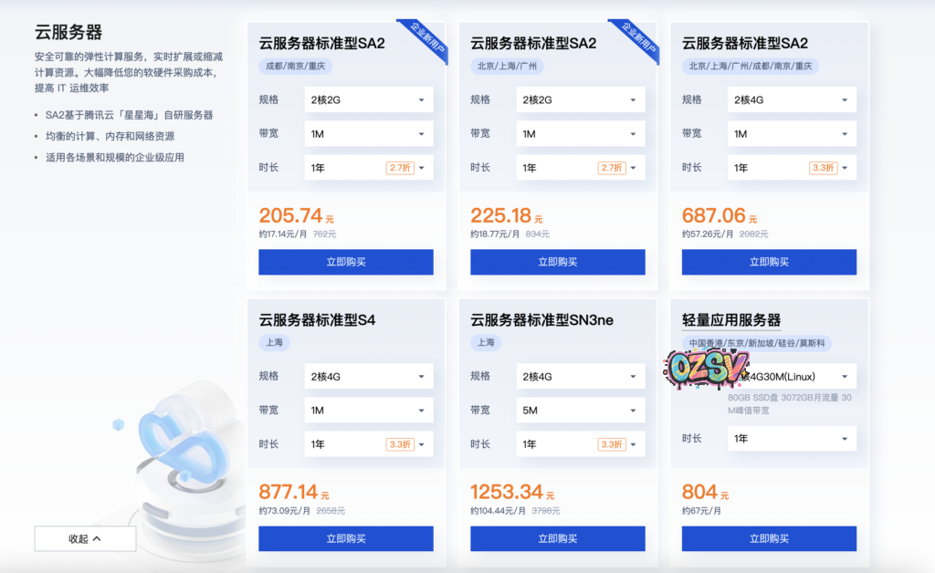The width and height of the screenshot is (935, 573).
Task: Click the 企业新用户 ribbon on first card
Action: click(426, 40)
